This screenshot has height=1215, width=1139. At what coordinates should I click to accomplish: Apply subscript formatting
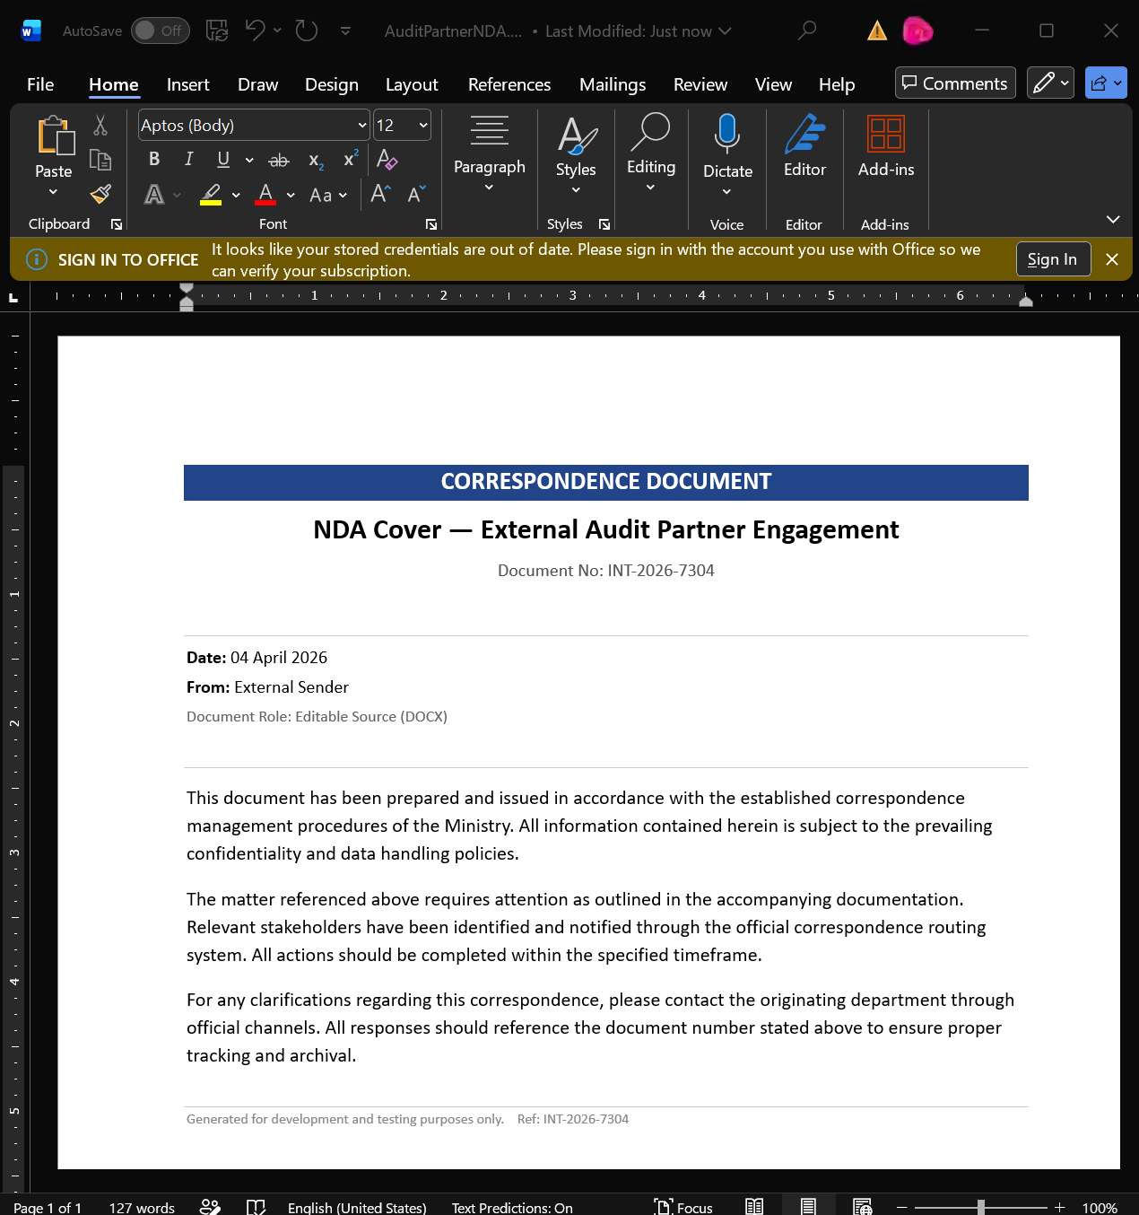click(316, 160)
